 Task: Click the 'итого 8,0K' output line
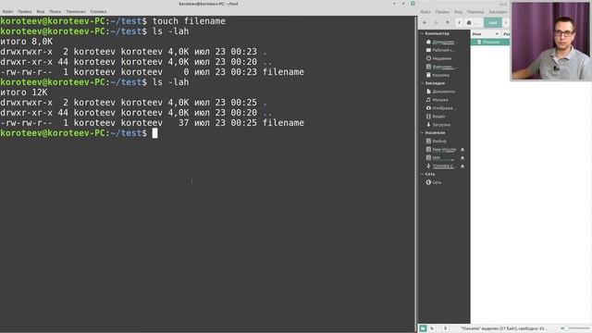pos(27,42)
